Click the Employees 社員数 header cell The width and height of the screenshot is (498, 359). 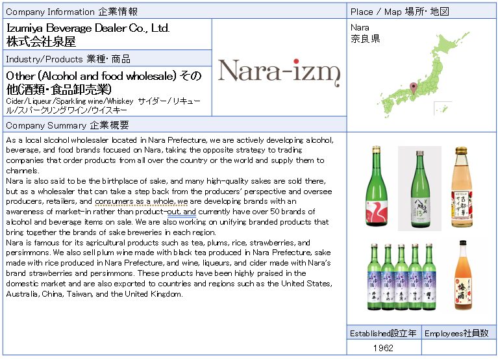(x=456, y=333)
